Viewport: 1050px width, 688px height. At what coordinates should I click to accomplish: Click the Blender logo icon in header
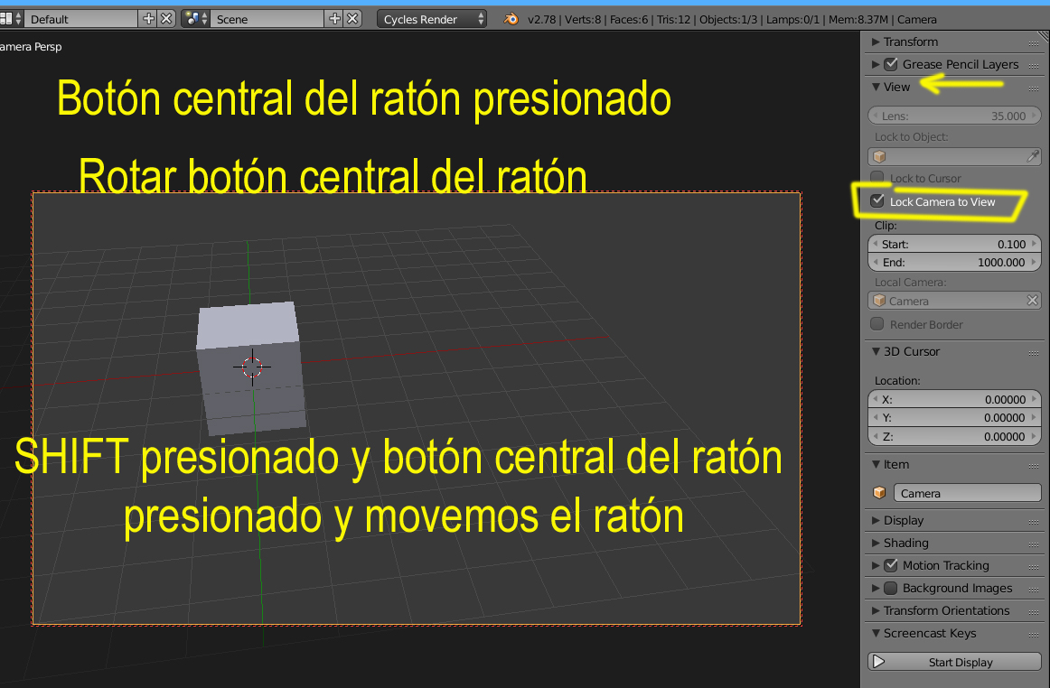pyautogui.click(x=511, y=19)
